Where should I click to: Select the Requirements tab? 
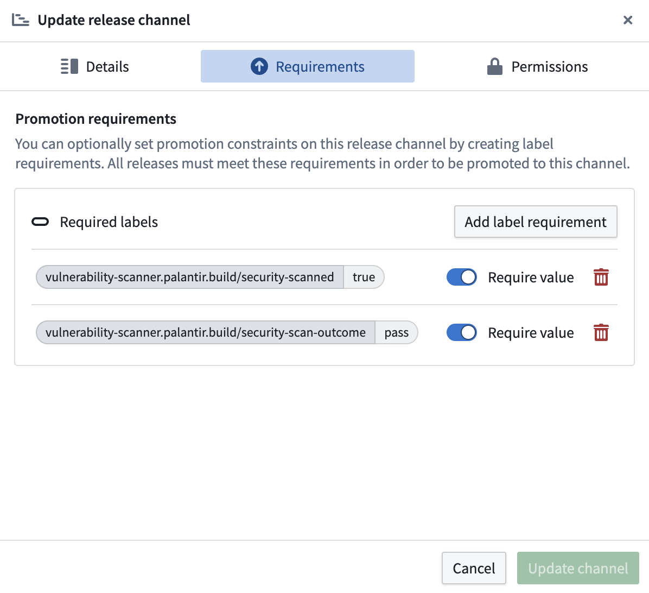click(308, 66)
